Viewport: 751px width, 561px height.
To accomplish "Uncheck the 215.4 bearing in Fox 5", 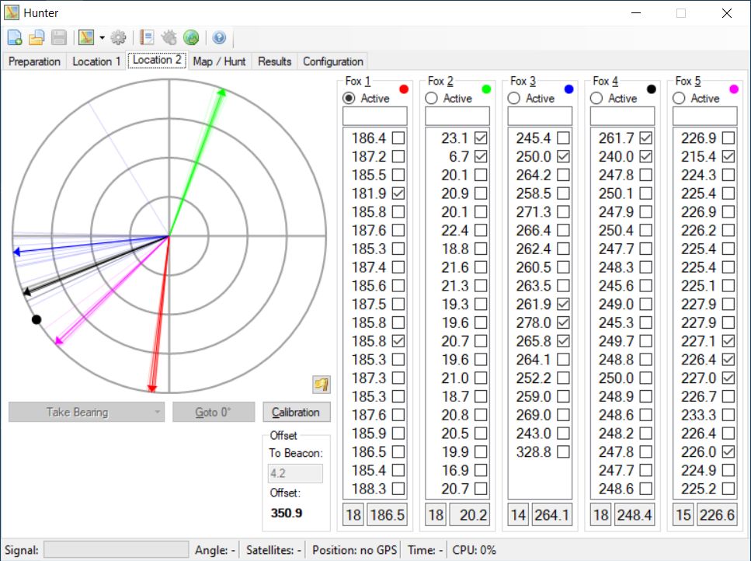I will coord(728,157).
